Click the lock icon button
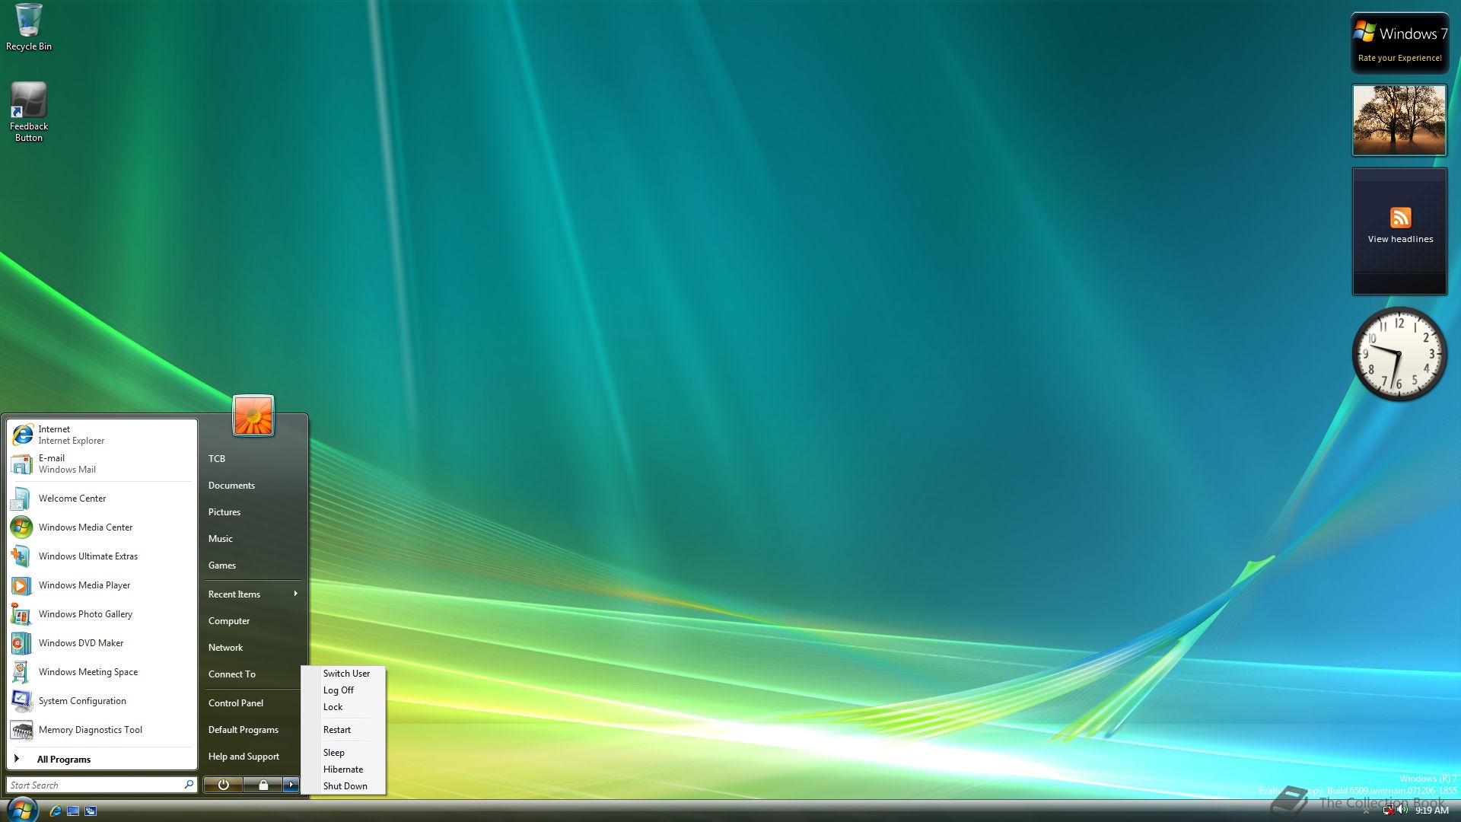The image size is (1461, 822). [263, 785]
